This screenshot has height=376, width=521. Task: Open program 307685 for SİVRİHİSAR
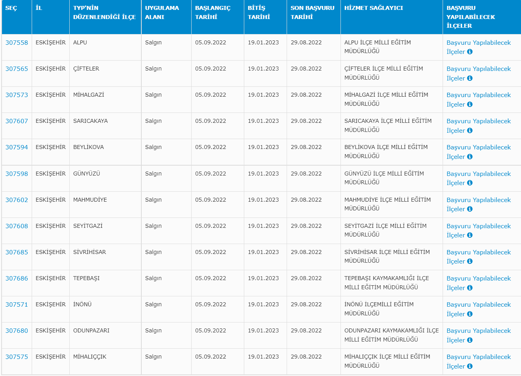click(17, 252)
